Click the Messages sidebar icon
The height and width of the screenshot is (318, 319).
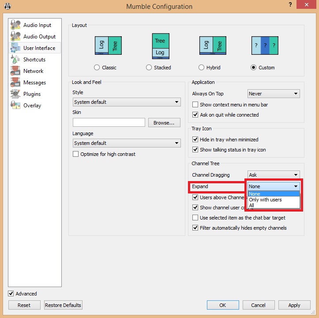pos(15,82)
